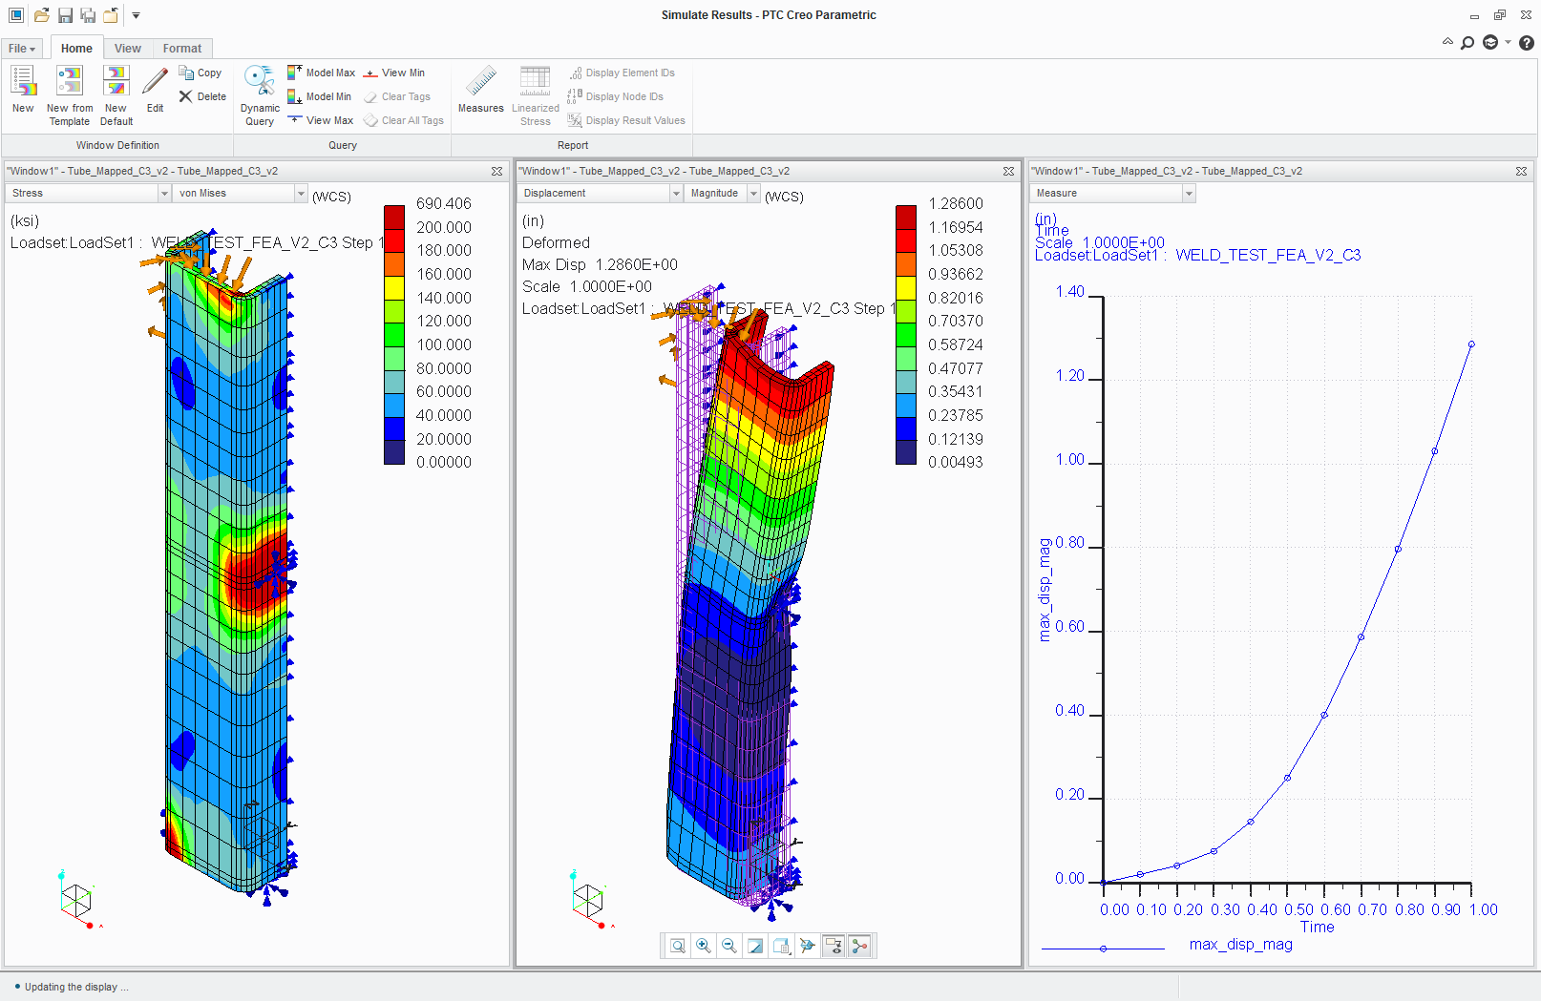Click the window icon at far left of title bar
Viewport: 1541px width, 1001px height.
(16, 15)
